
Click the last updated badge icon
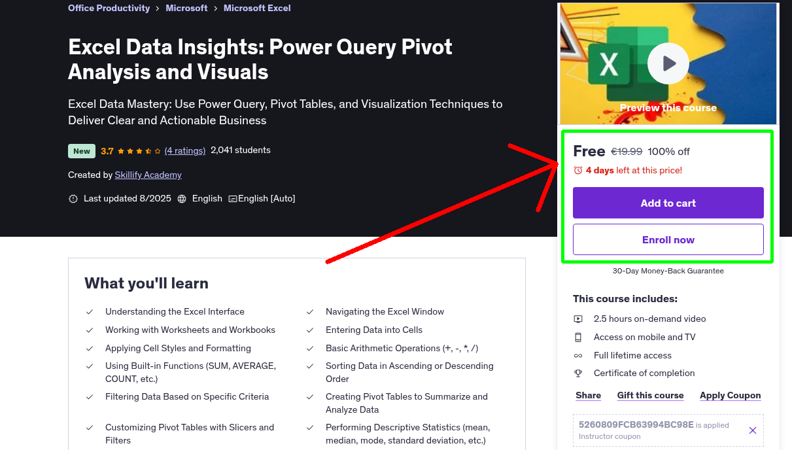(x=73, y=199)
